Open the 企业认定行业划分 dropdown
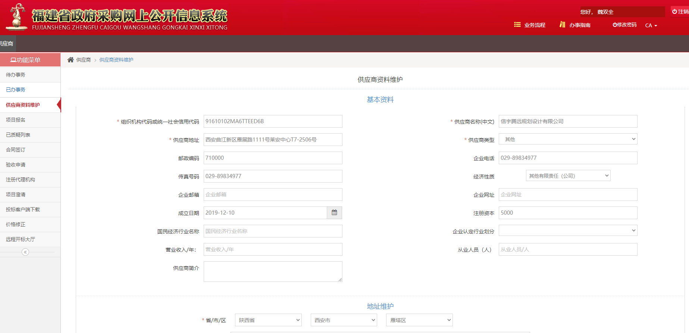This screenshot has height=333, width=689. point(568,230)
